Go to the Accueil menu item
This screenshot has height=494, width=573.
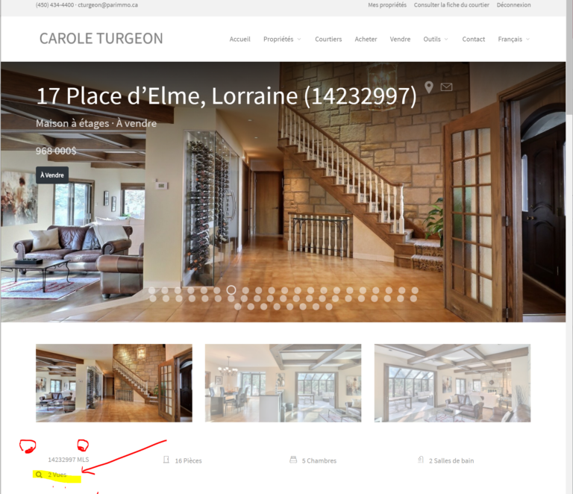click(x=239, y=39)
